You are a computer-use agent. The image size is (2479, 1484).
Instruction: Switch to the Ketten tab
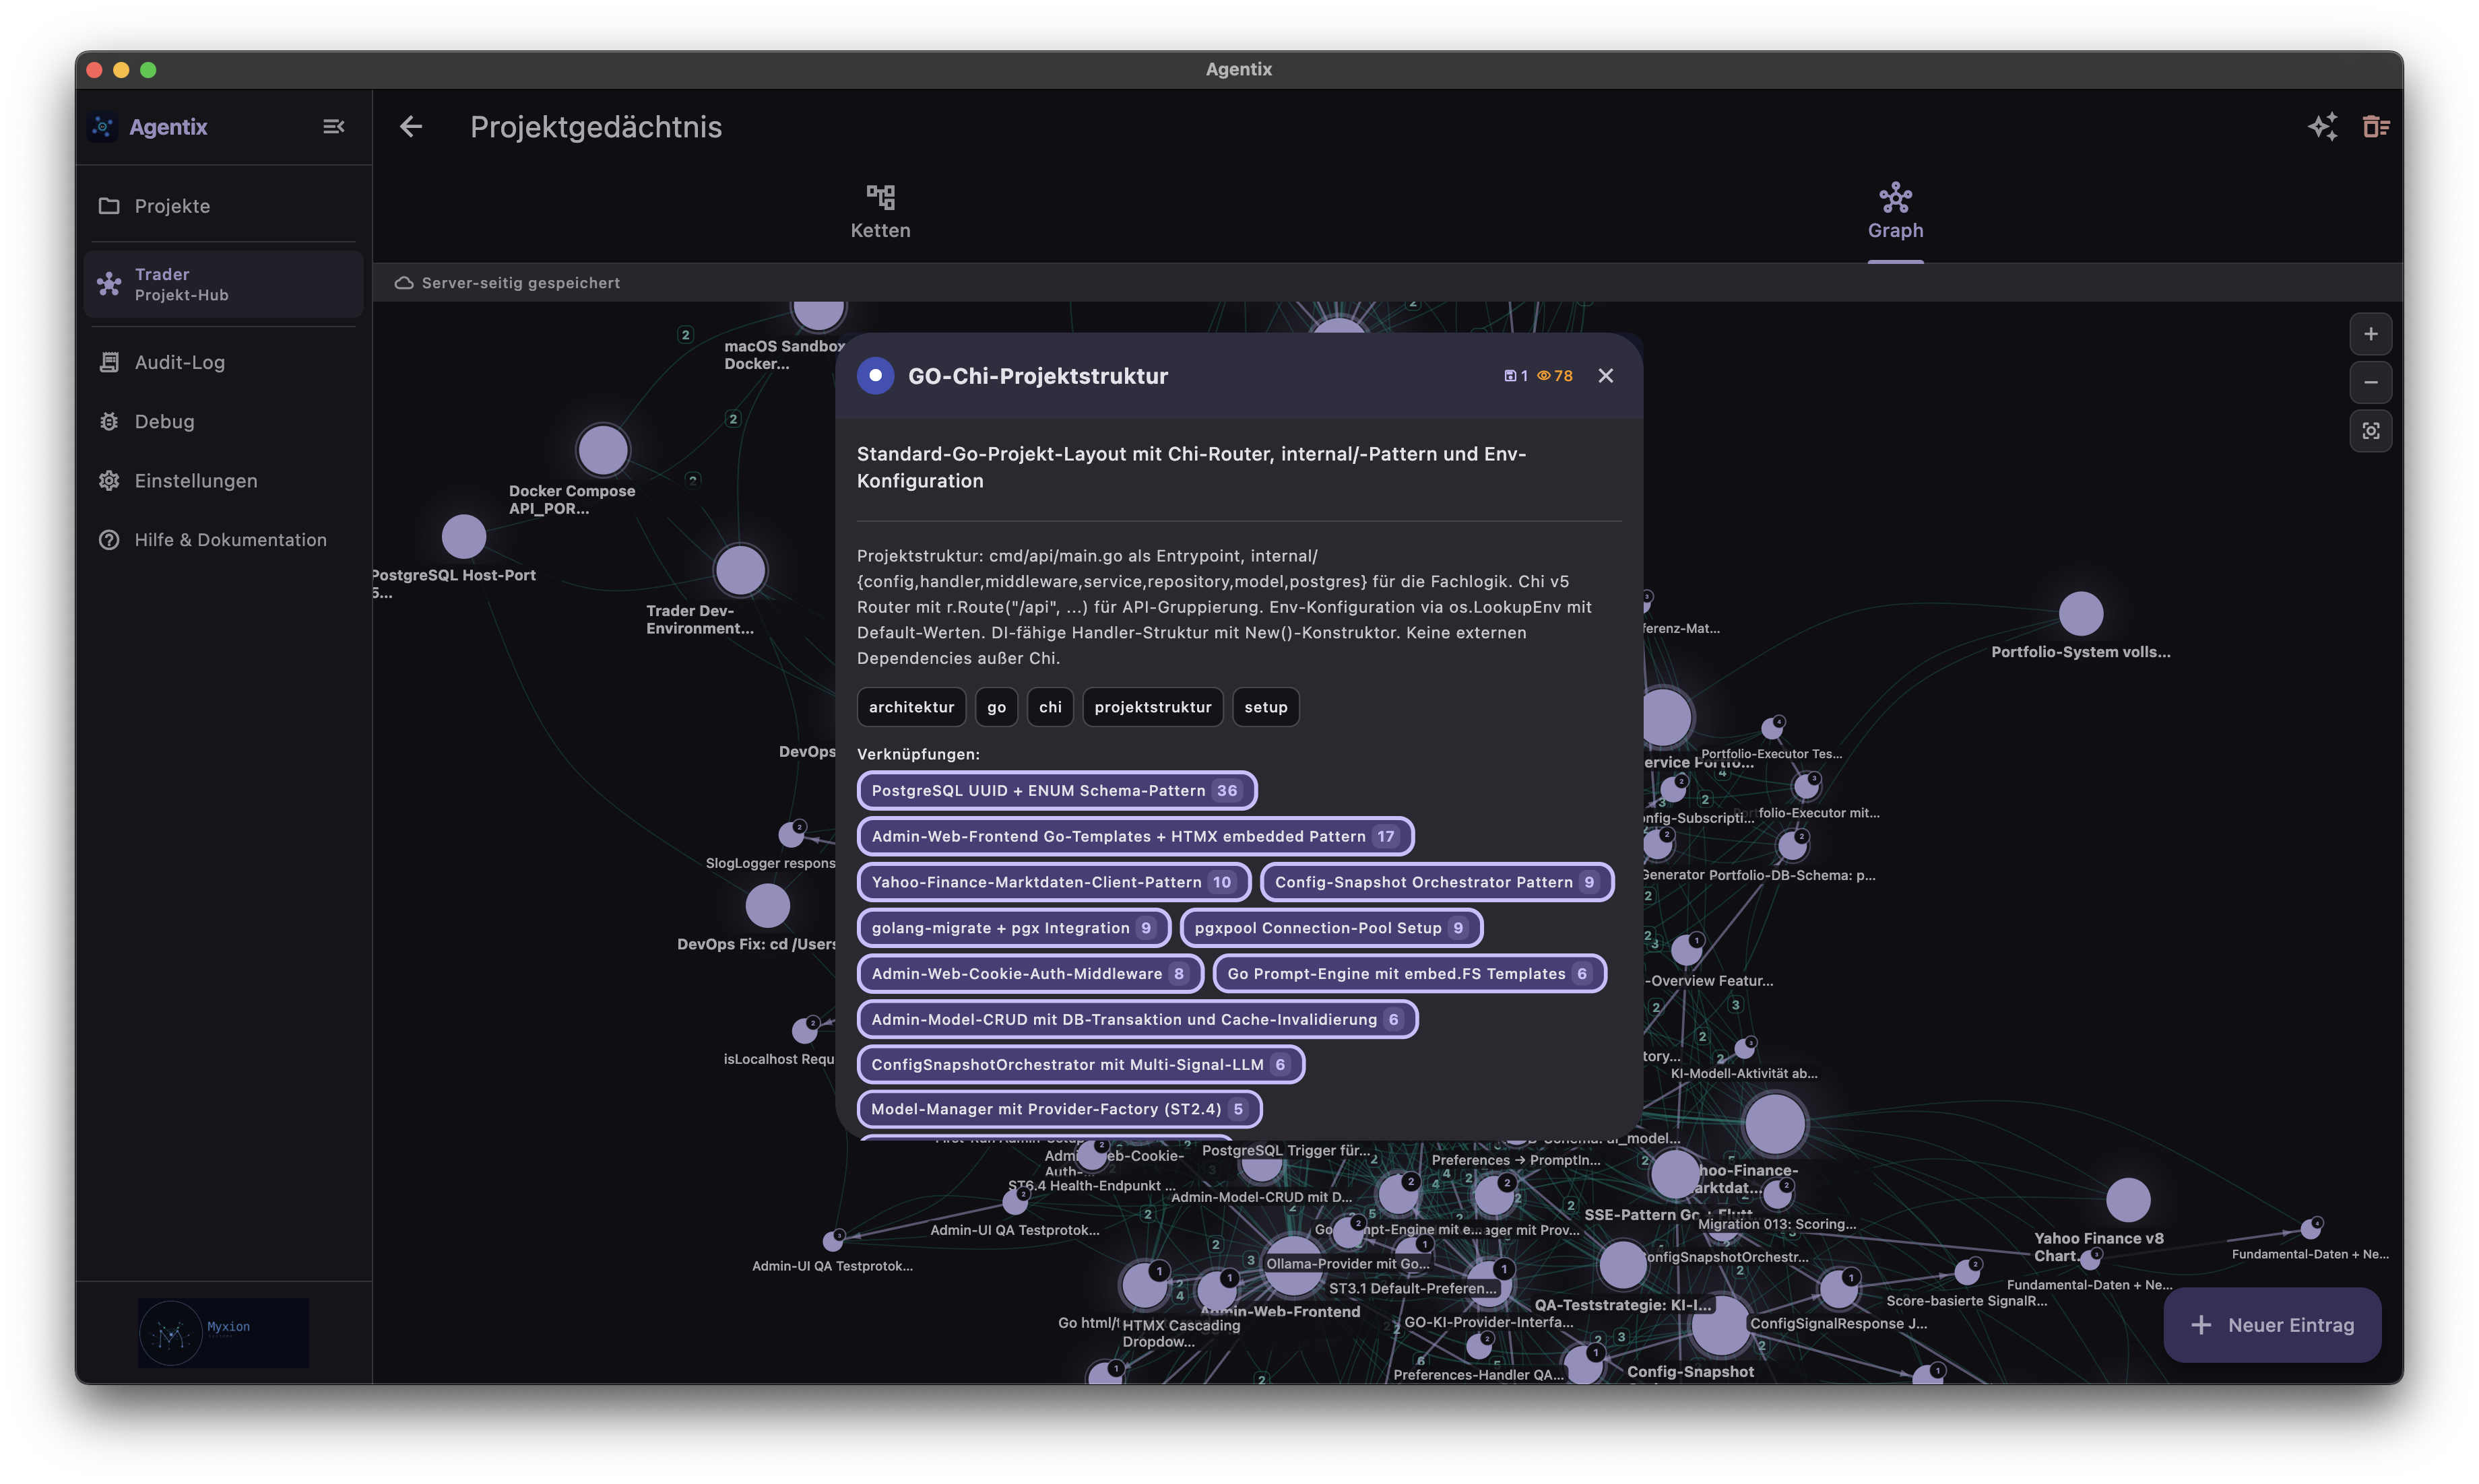tap(880, 212)
